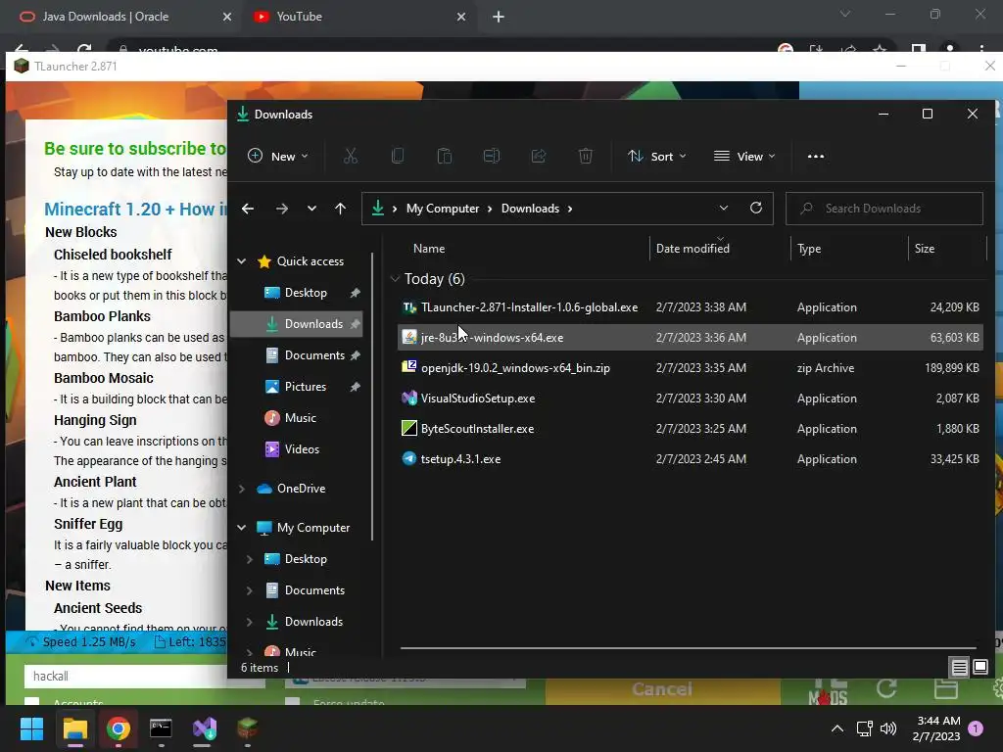Image resolution: width=1003 pixels, height=752 pixels.
Task: Sort by Name column header
Action: click(429, 249)
